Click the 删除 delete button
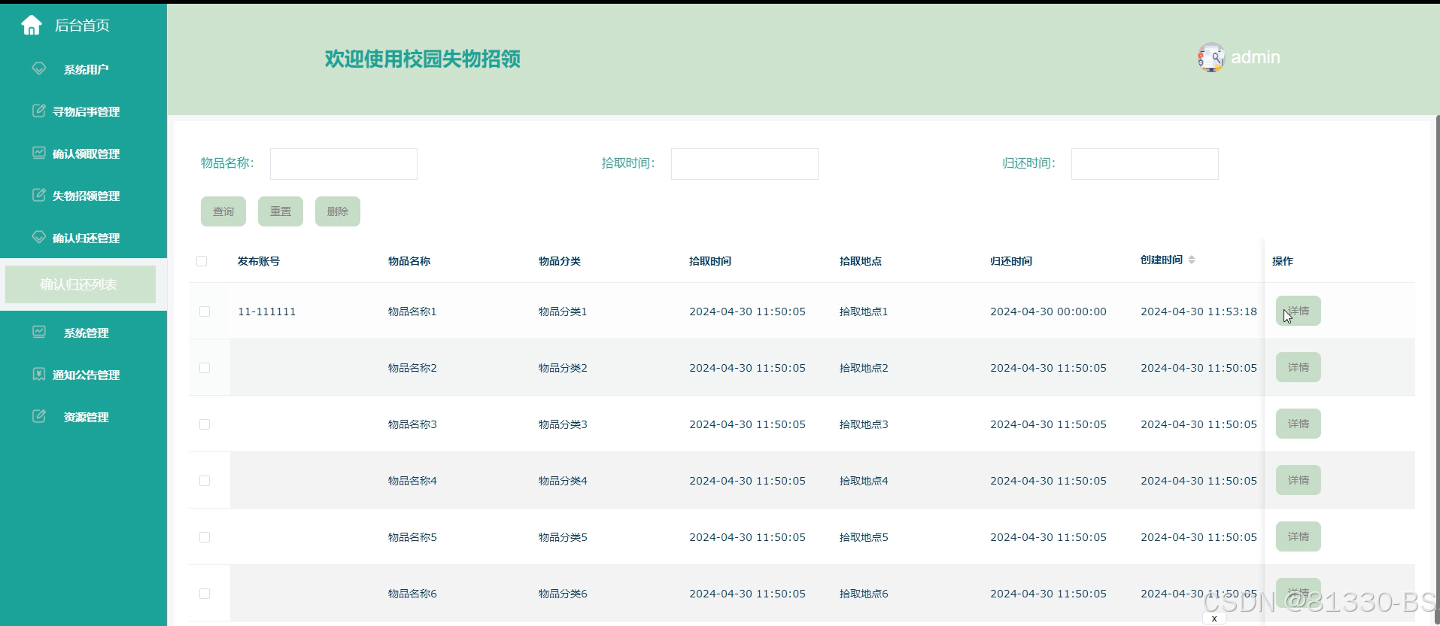 click(338, 211)
